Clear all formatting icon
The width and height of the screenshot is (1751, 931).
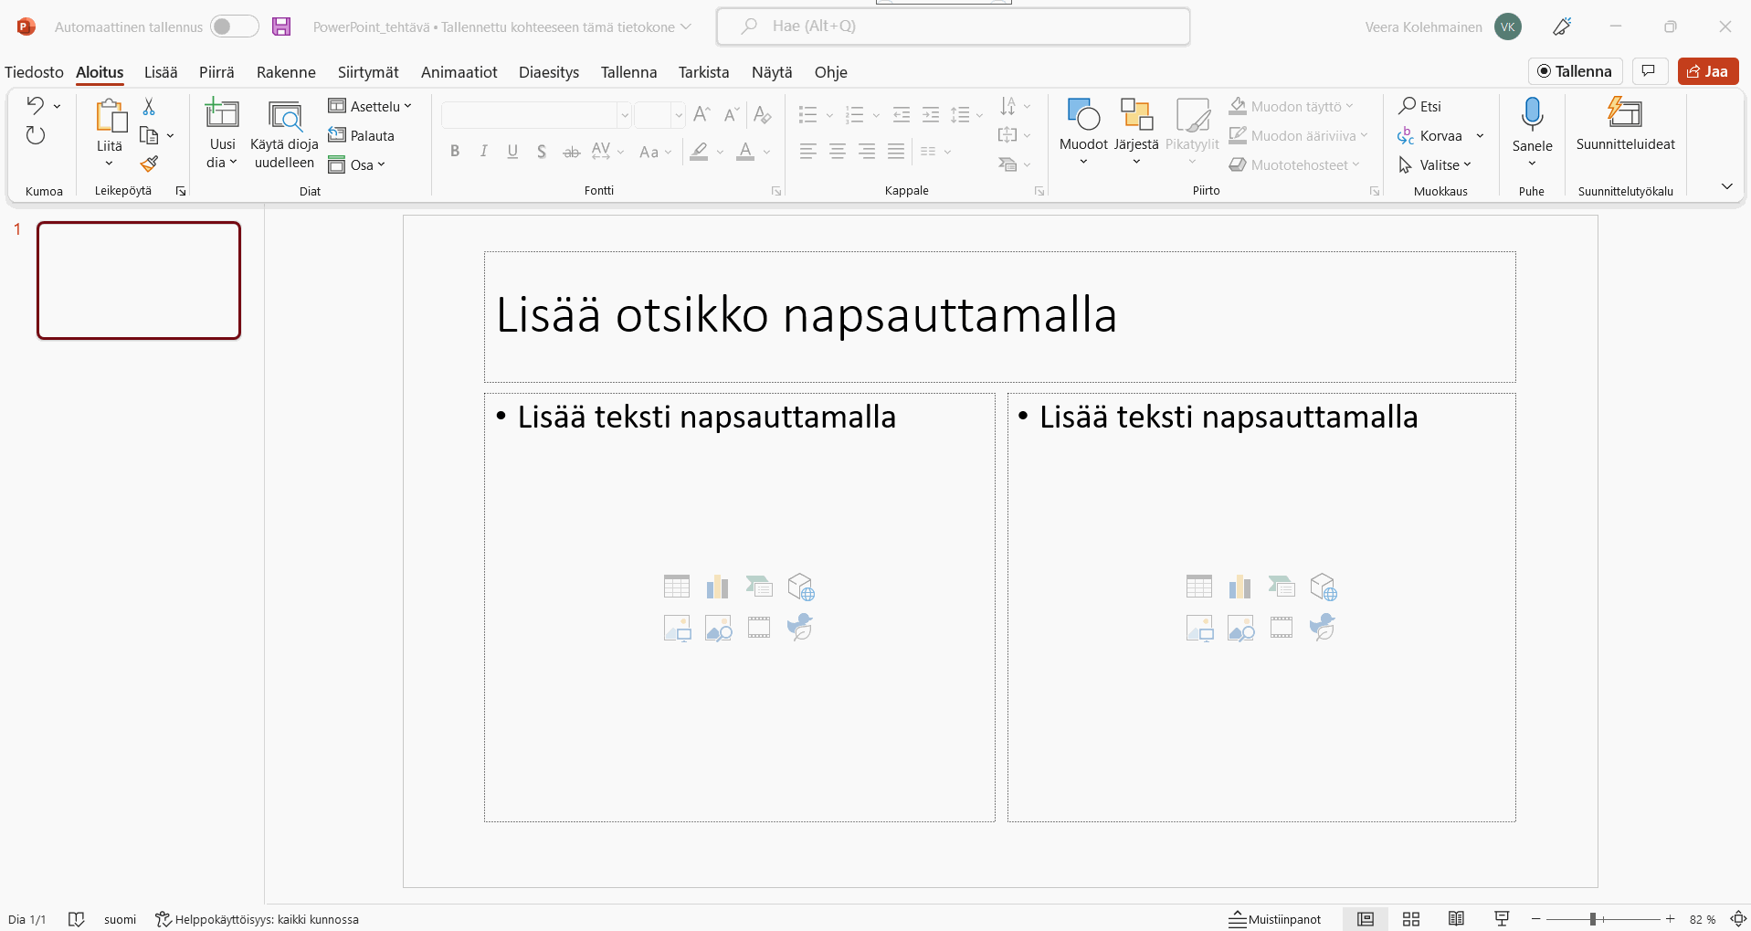point(763,114)
